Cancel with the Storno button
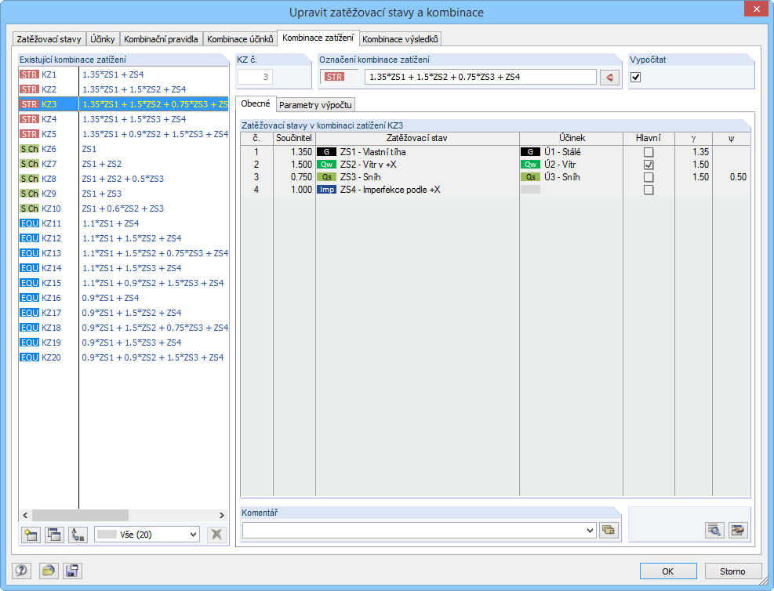774x591 pixels. coord(732,571)
